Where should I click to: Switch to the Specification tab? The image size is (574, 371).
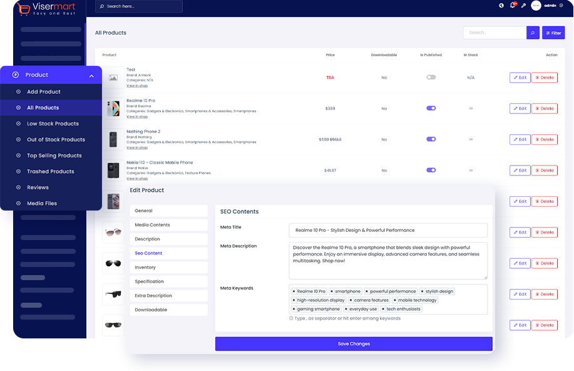point(168,281)
